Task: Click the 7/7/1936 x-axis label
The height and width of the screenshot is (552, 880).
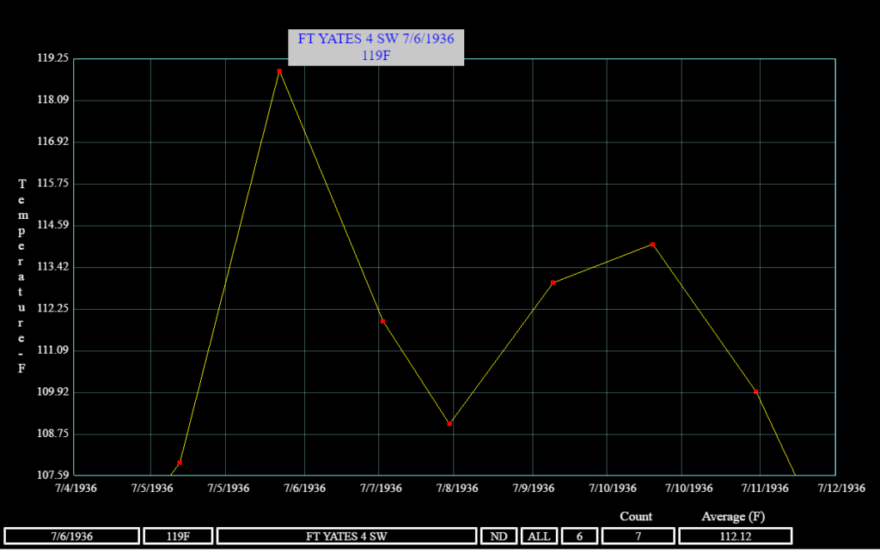Action: [x=381, y=488]
